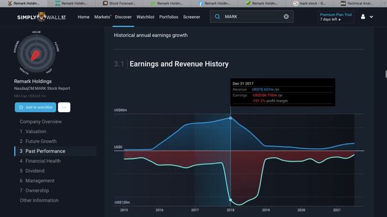
Task: Click the search magnifier icon
Action: point(217,16)
